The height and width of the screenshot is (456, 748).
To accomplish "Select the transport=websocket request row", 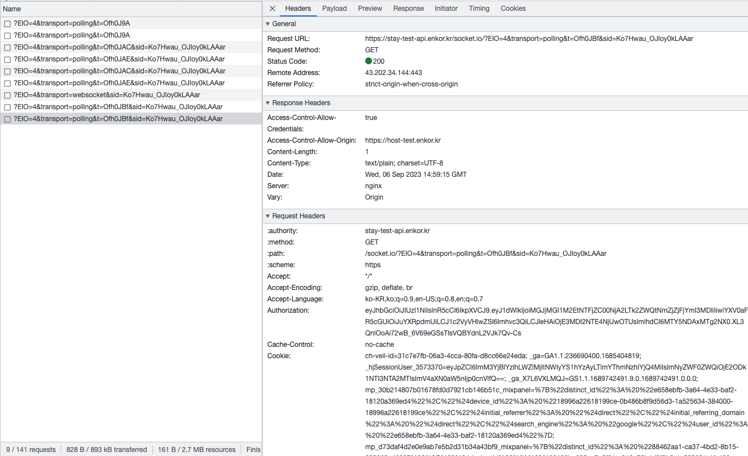I will (131, 95).
